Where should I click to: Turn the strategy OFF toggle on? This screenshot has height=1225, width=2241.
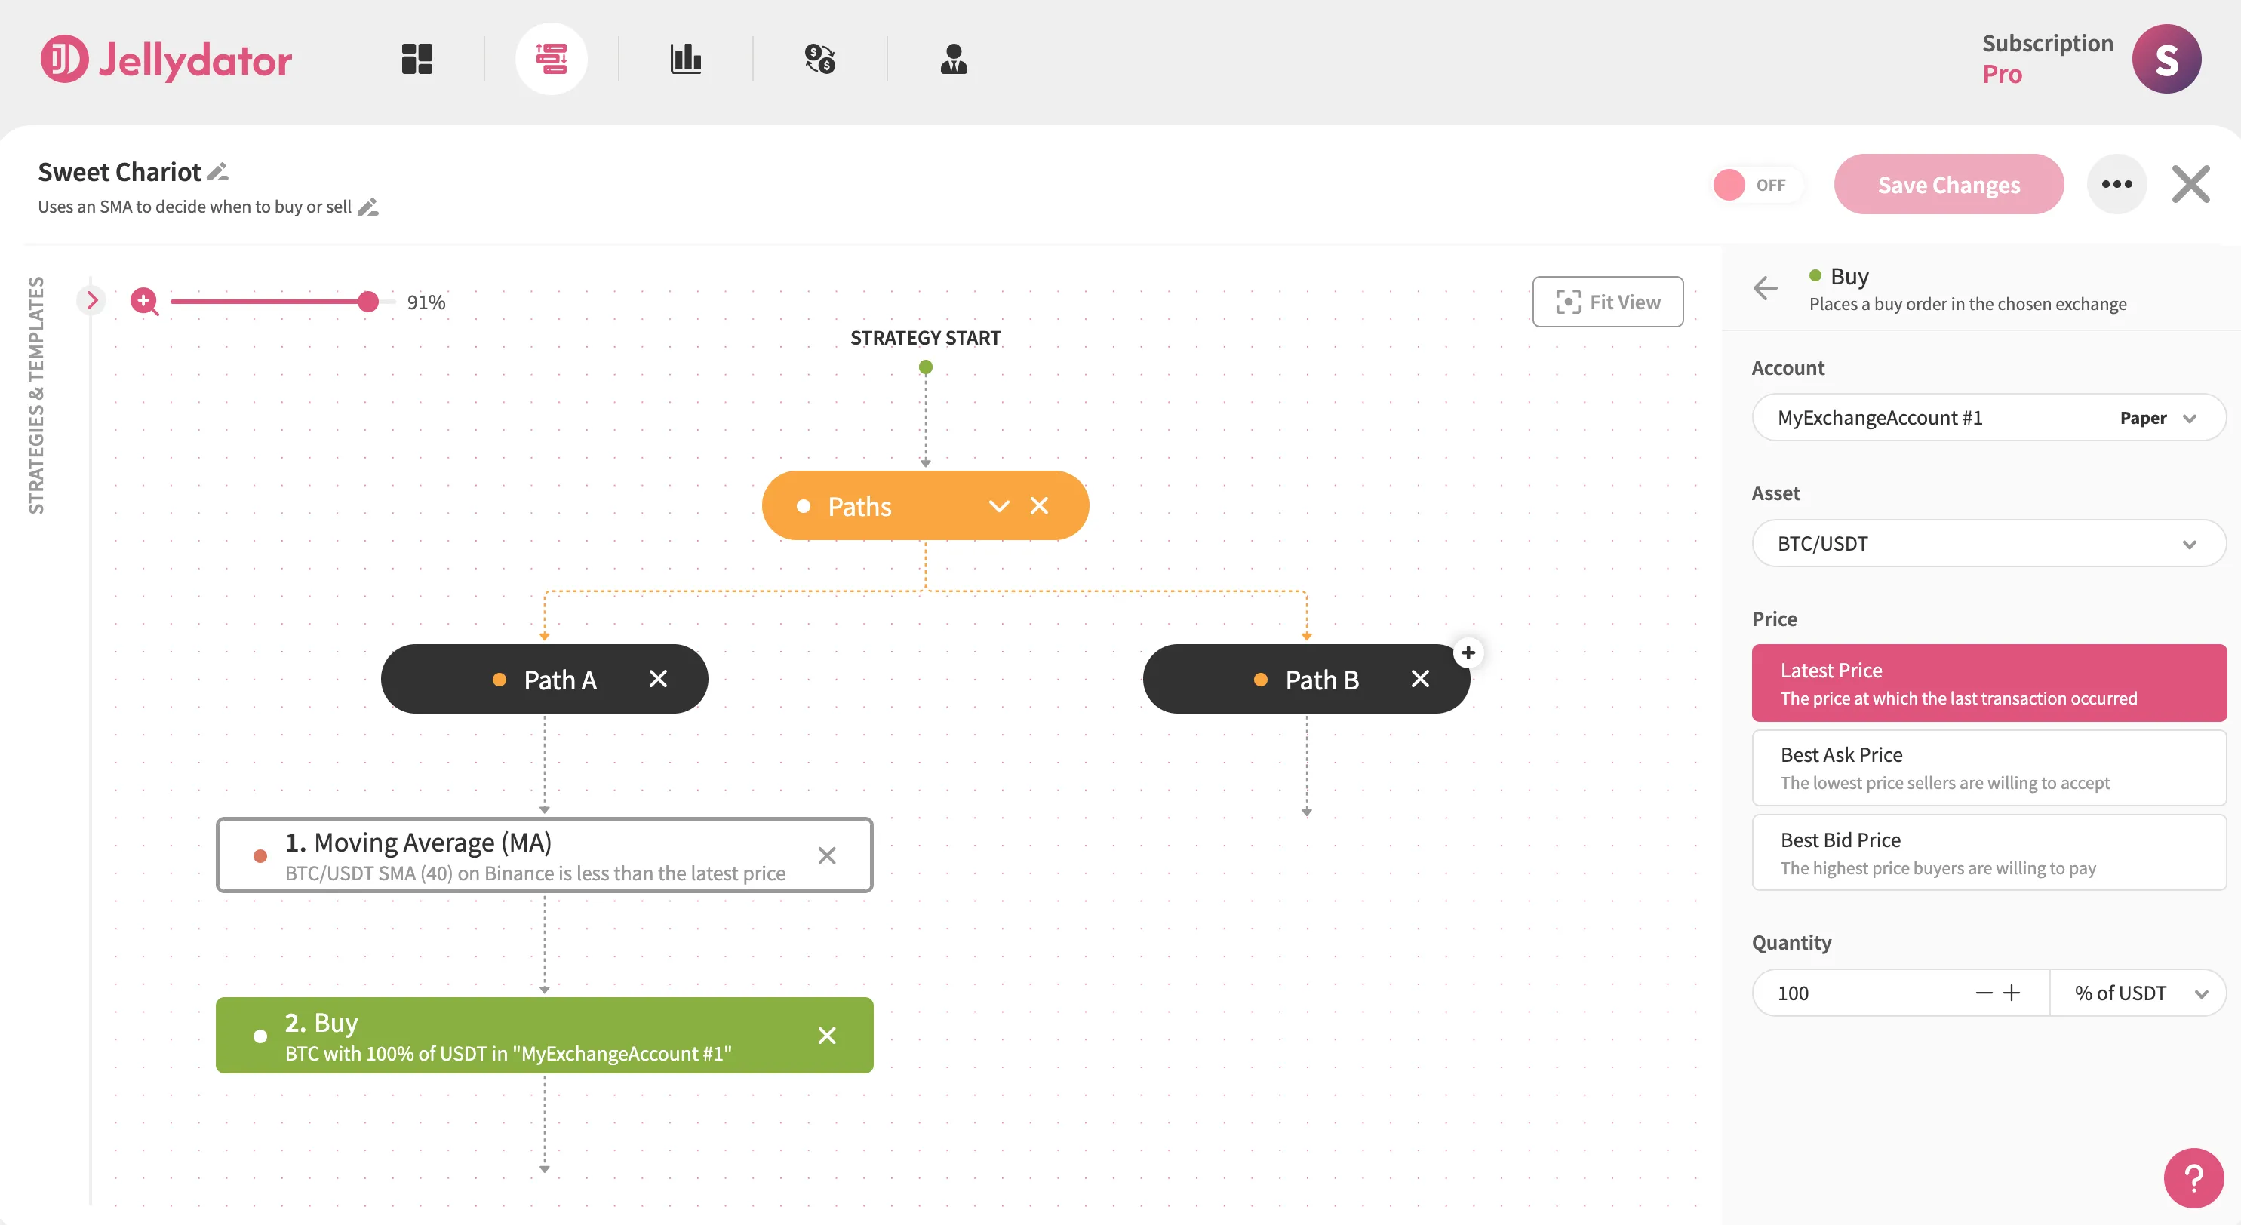click(x=1757, y=184)
